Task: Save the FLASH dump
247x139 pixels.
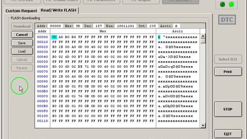Action: pos(22,43)
